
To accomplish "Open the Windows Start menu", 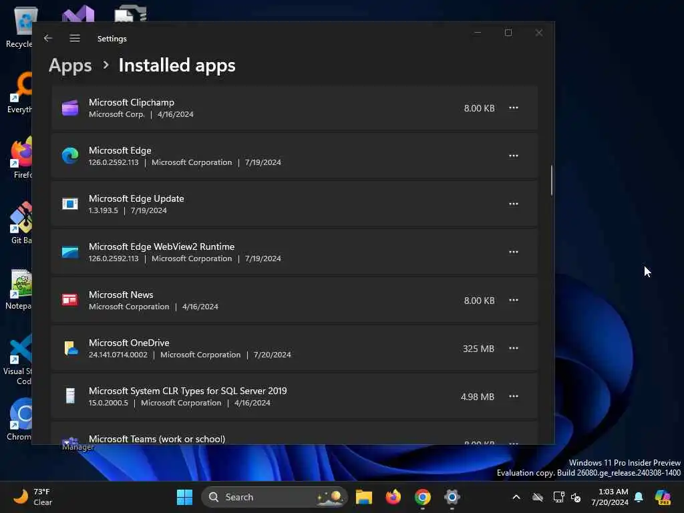I will click(x=184, y=497).
